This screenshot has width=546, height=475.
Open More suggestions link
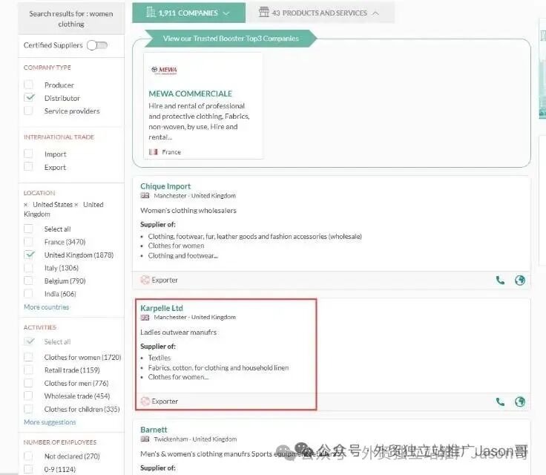(x=50, y=422)
